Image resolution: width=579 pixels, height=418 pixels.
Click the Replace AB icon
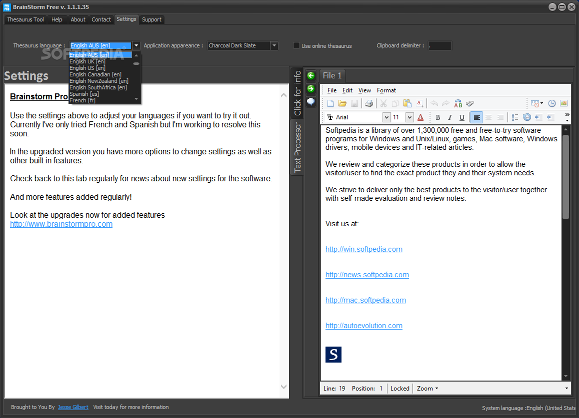coord(458,104)
